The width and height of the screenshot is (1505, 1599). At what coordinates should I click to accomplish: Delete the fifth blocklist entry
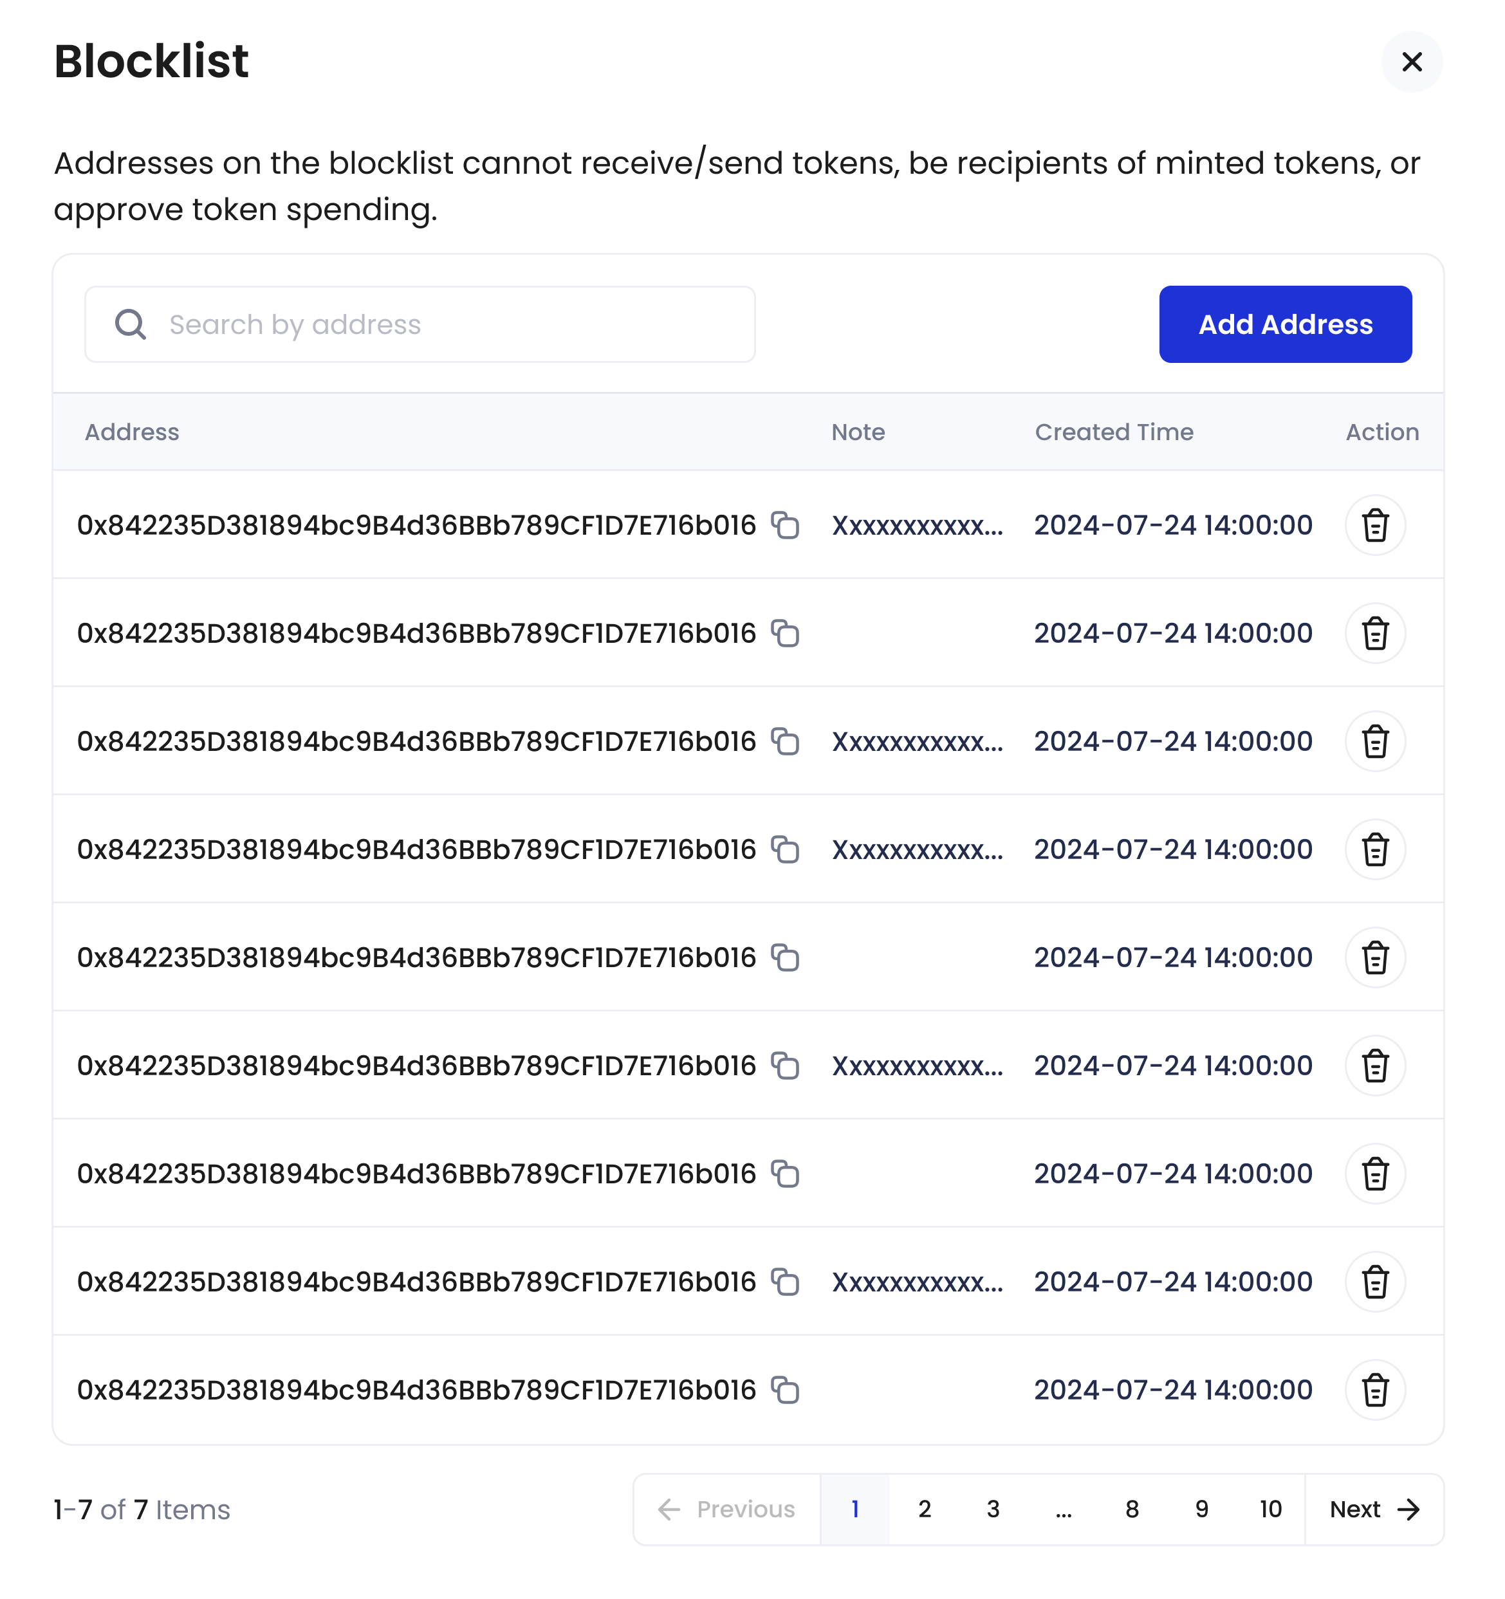[1374, 957]
